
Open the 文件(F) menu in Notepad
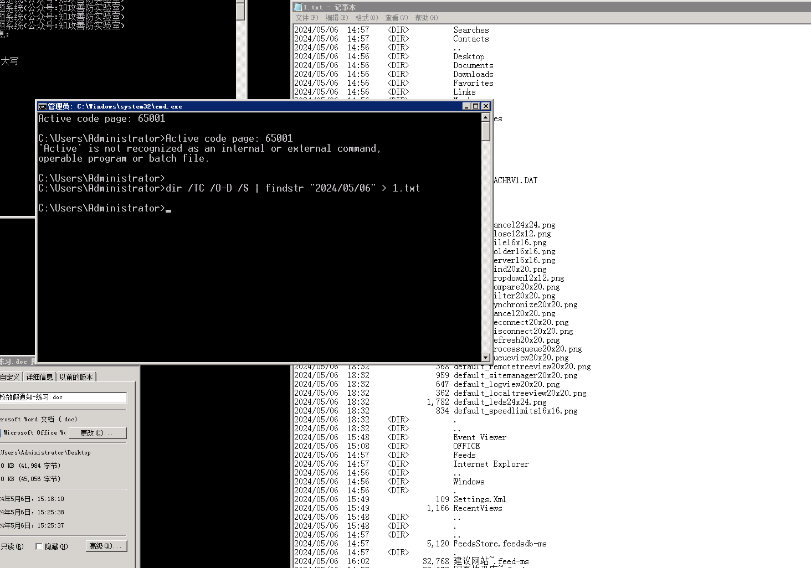pos(306,18)
